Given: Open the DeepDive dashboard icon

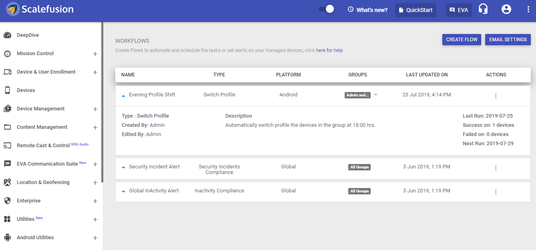Looking at the screenshot, I should pyautogui.click(x=7, y=35).
